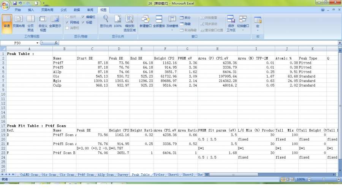This screenshot has height=192, width=342.
Task: Open Freeze Panes (冻结窗格) dropdown
Action: pos(172,24)
